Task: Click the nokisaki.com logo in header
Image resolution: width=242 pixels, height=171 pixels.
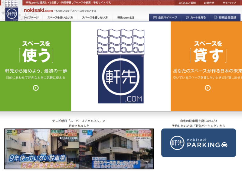Action: 11,11
